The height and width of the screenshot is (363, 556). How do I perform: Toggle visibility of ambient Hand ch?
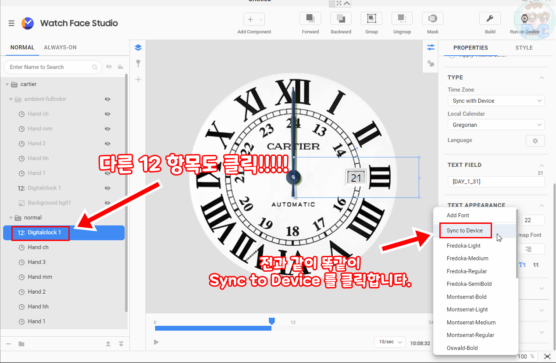[x=107, y=114]
